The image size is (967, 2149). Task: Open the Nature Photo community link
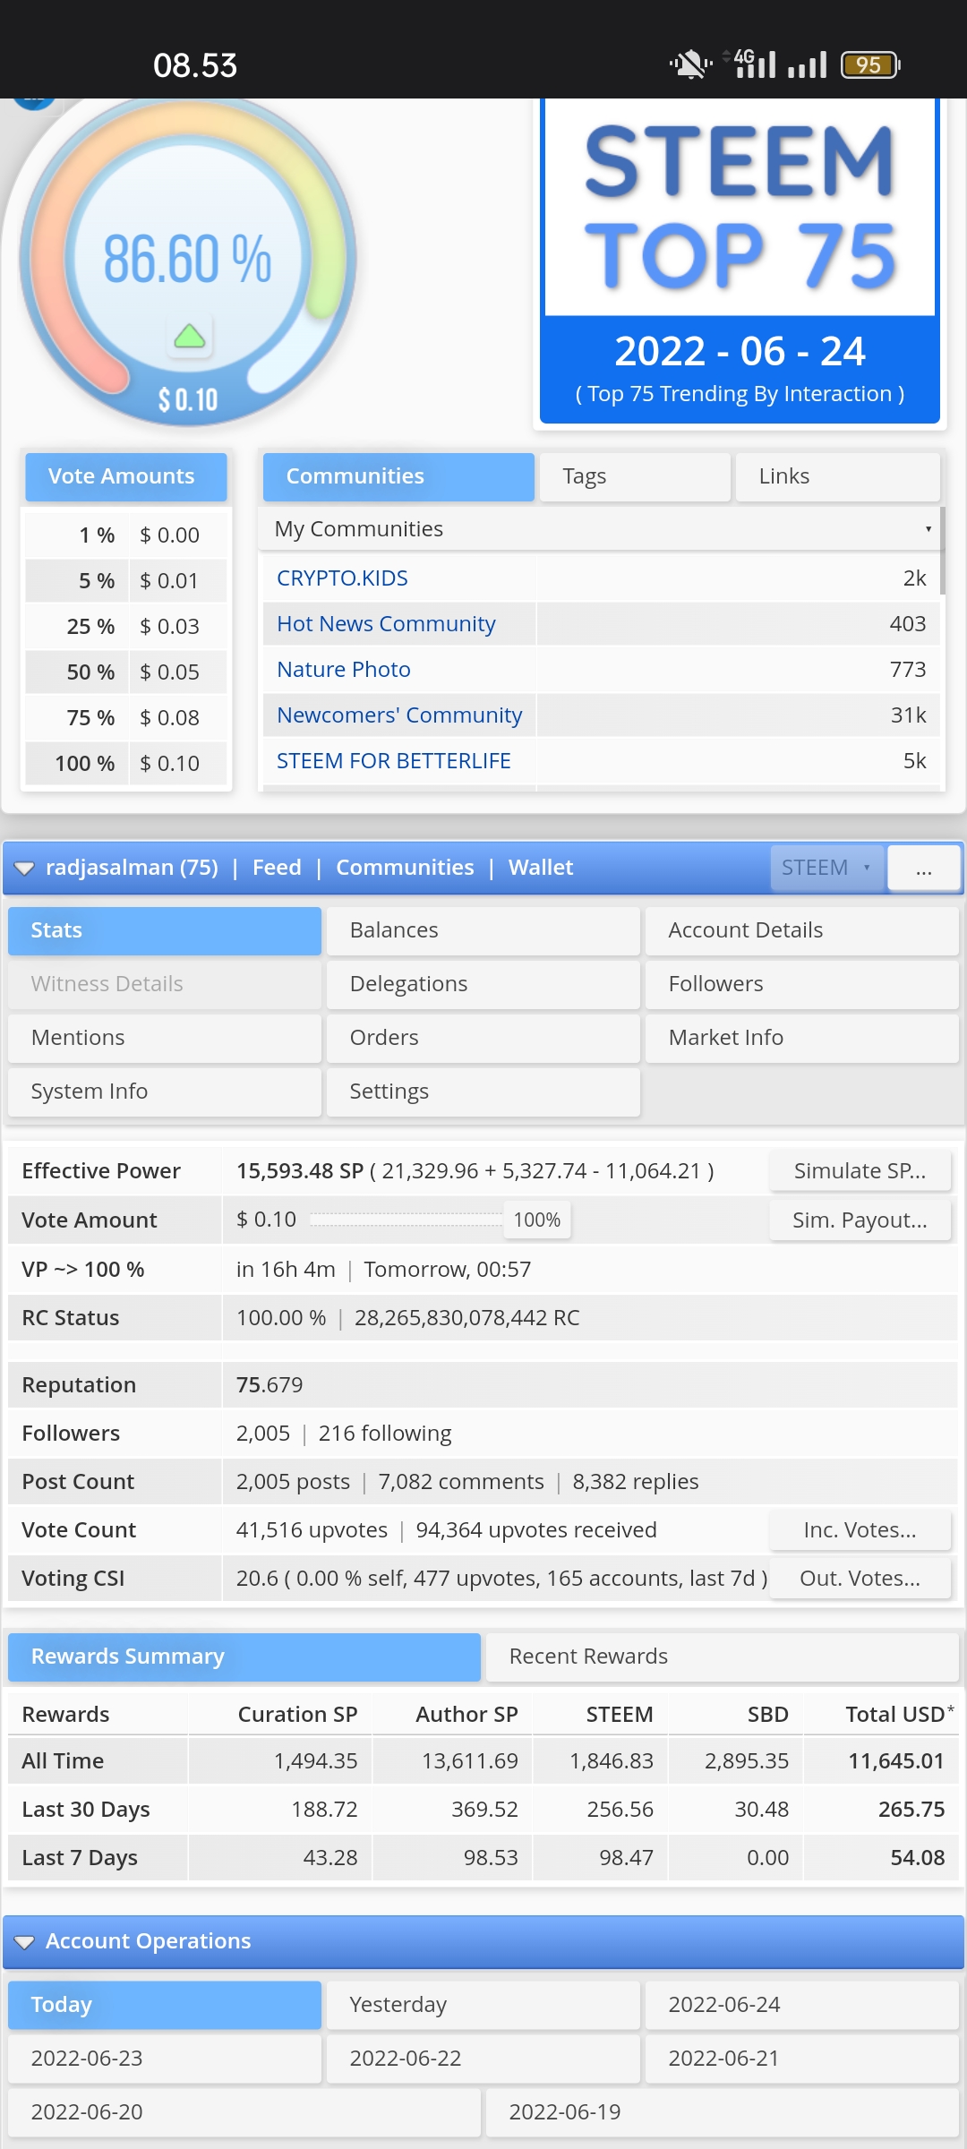tap(344, 670)
